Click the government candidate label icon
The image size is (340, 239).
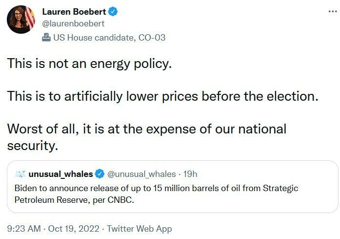tap(46, 37)
